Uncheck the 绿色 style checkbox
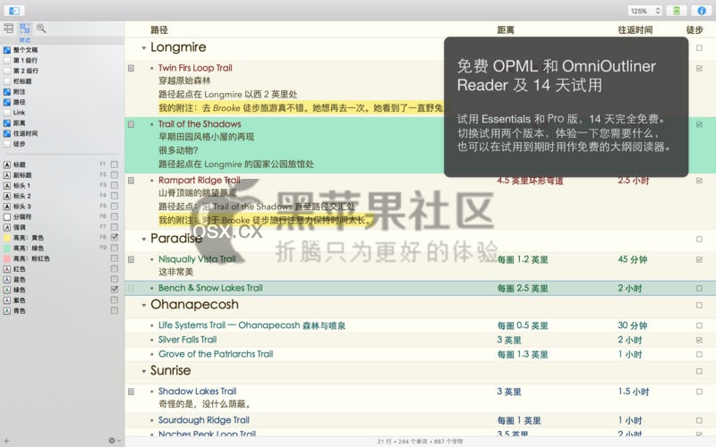 coord(115,290)
